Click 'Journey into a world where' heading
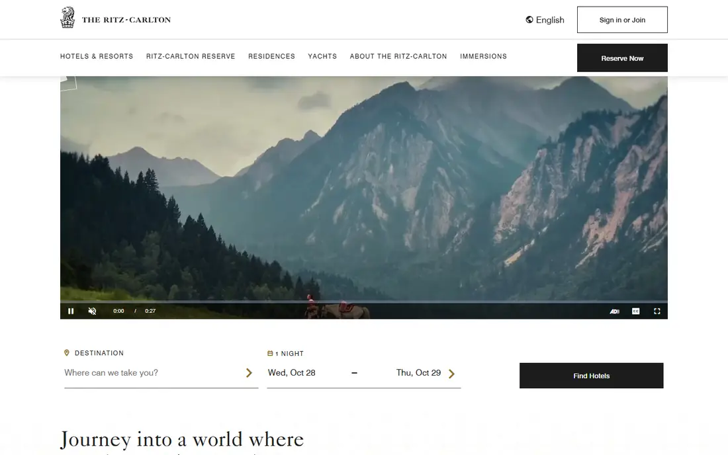Image resolution: width=728 pixels, height=455 pixels. (x=182, y=439)
